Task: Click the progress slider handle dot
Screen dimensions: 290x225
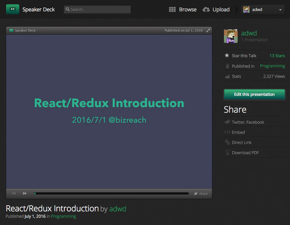Action: pos(35,194)
